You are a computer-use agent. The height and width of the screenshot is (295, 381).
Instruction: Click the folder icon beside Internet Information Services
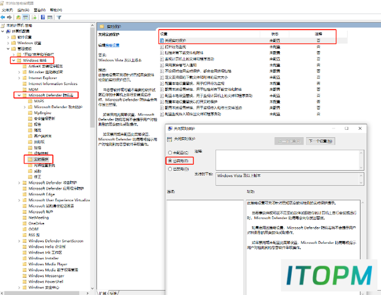point(24,84)
